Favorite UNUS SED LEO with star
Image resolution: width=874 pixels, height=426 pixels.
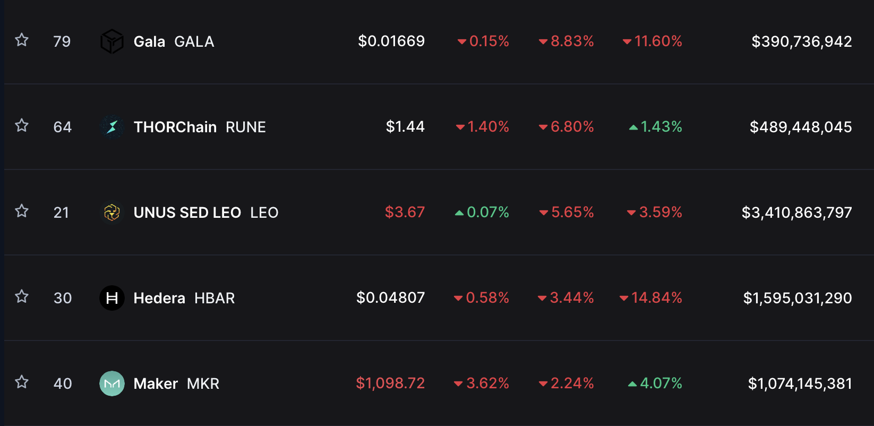click(22, 211)
